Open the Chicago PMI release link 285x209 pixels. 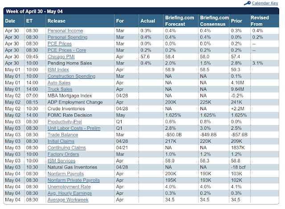pyautogui.click(x=61, y=57)
